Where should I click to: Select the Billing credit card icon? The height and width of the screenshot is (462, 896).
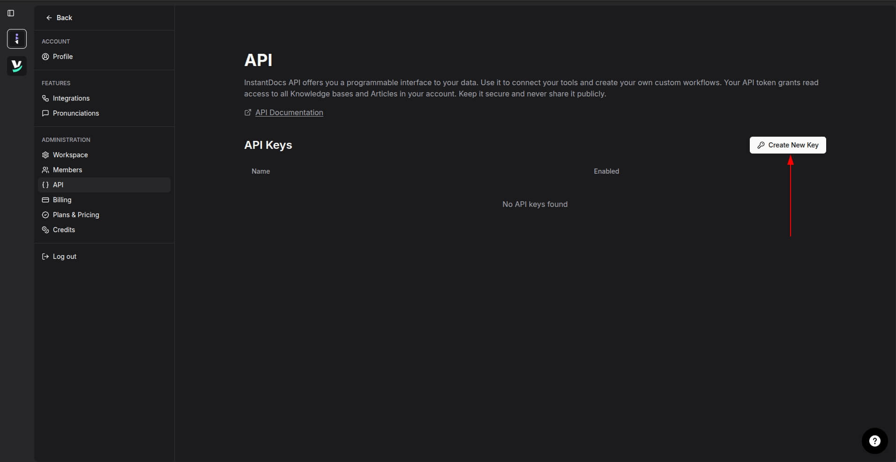(x=45, y=200)
